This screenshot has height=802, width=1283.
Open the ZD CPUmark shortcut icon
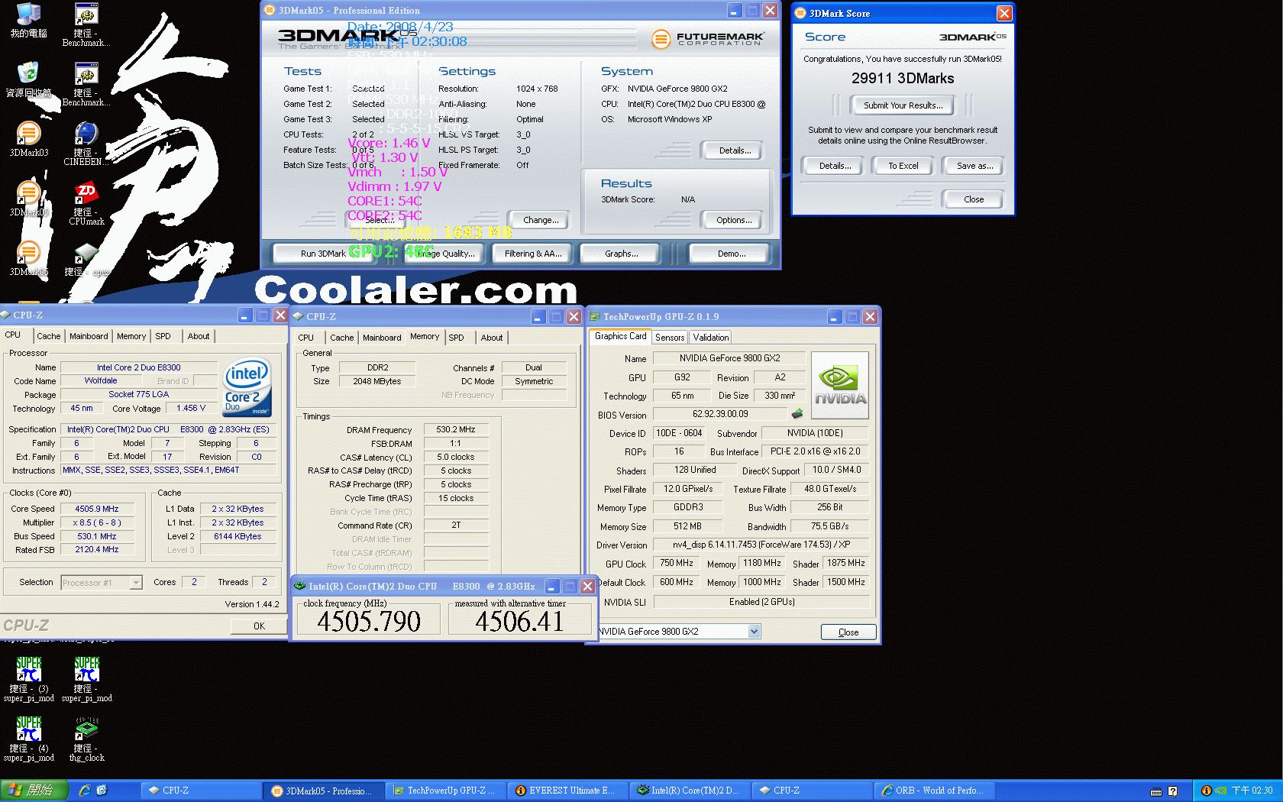click(x=86, y=203)
